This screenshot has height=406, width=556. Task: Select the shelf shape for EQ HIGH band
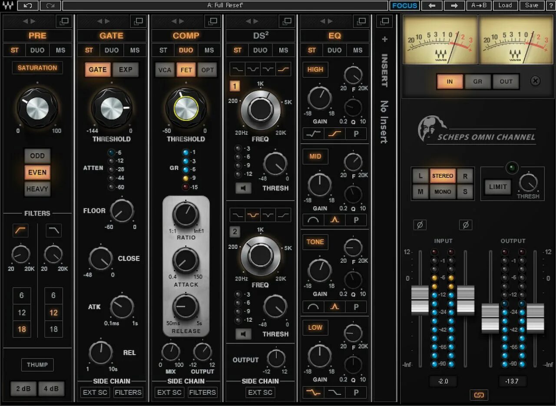334,133
